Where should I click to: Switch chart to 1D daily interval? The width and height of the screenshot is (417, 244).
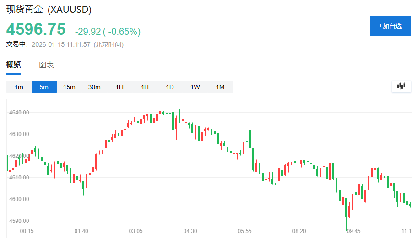pos(170,87)
